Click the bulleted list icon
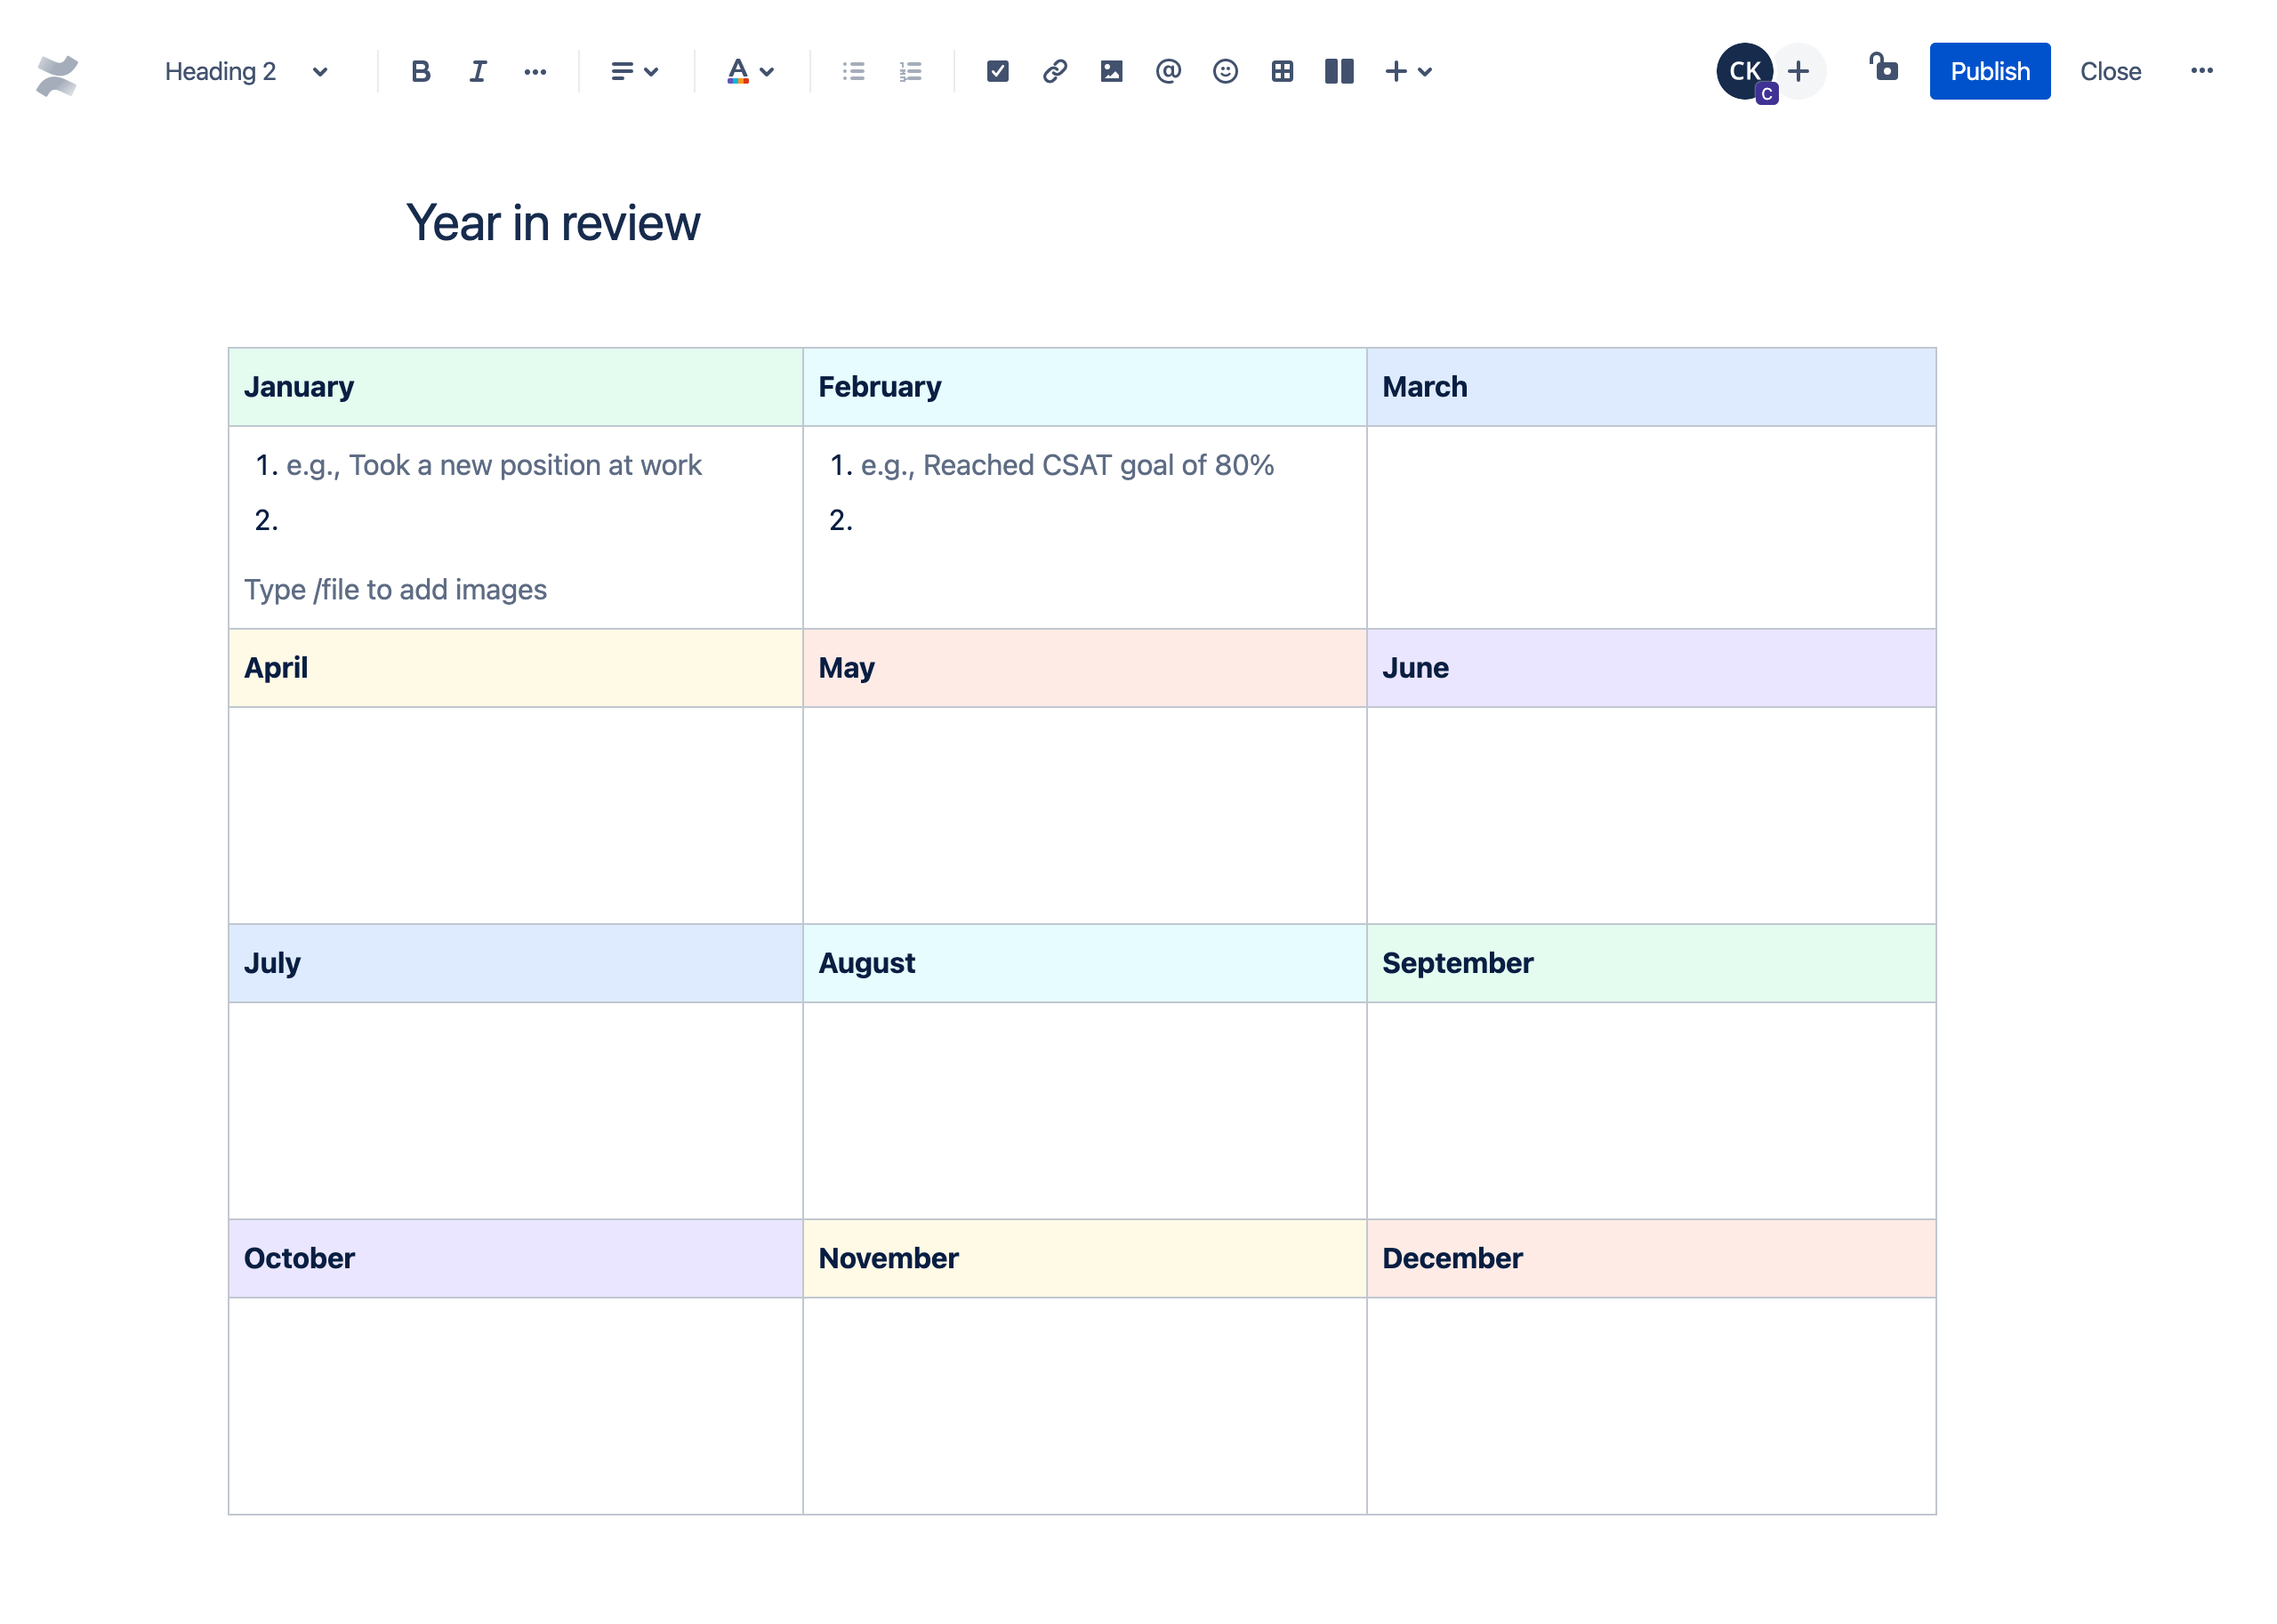Viewport: 2277px width, 1624px height. [854, 70]
